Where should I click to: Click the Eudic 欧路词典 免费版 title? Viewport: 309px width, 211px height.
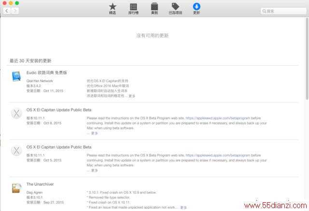point(47,73)
